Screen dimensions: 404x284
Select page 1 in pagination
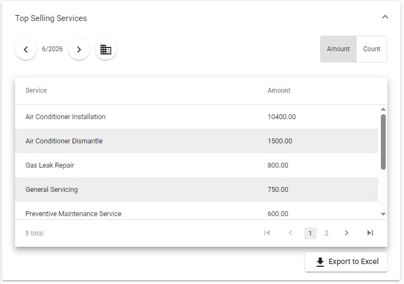coord(310,233)
